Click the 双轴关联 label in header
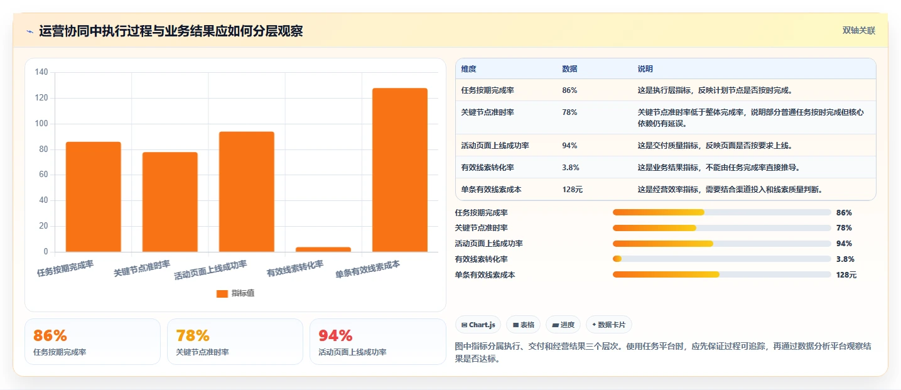901x390 pixels. pos(858,31)
